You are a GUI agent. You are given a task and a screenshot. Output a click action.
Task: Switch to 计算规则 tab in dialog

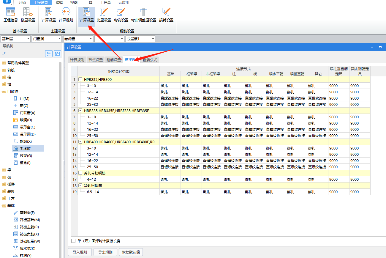[77, 60]
